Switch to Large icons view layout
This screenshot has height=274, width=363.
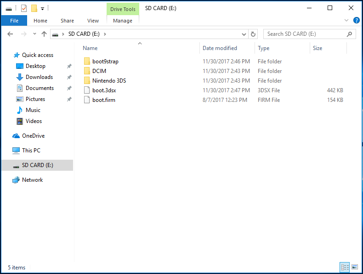355,267
